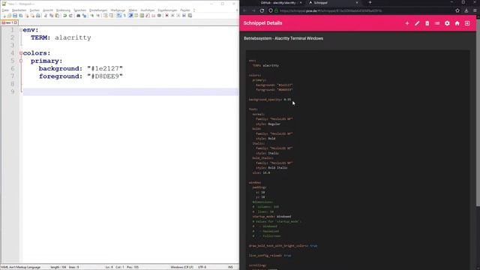Toggle synchronized horizontal scrolling

click(111, 15)
